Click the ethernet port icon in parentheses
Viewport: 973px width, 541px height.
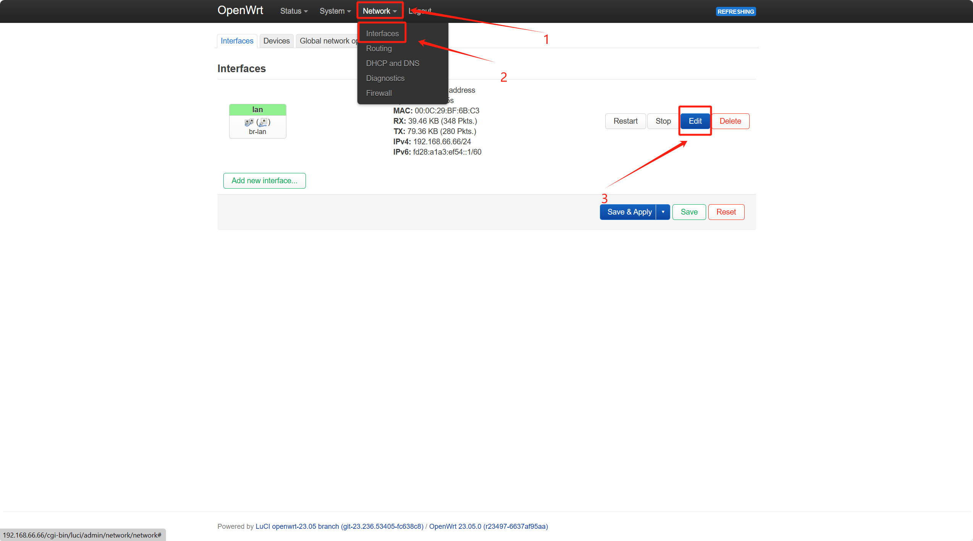[263, 122]
